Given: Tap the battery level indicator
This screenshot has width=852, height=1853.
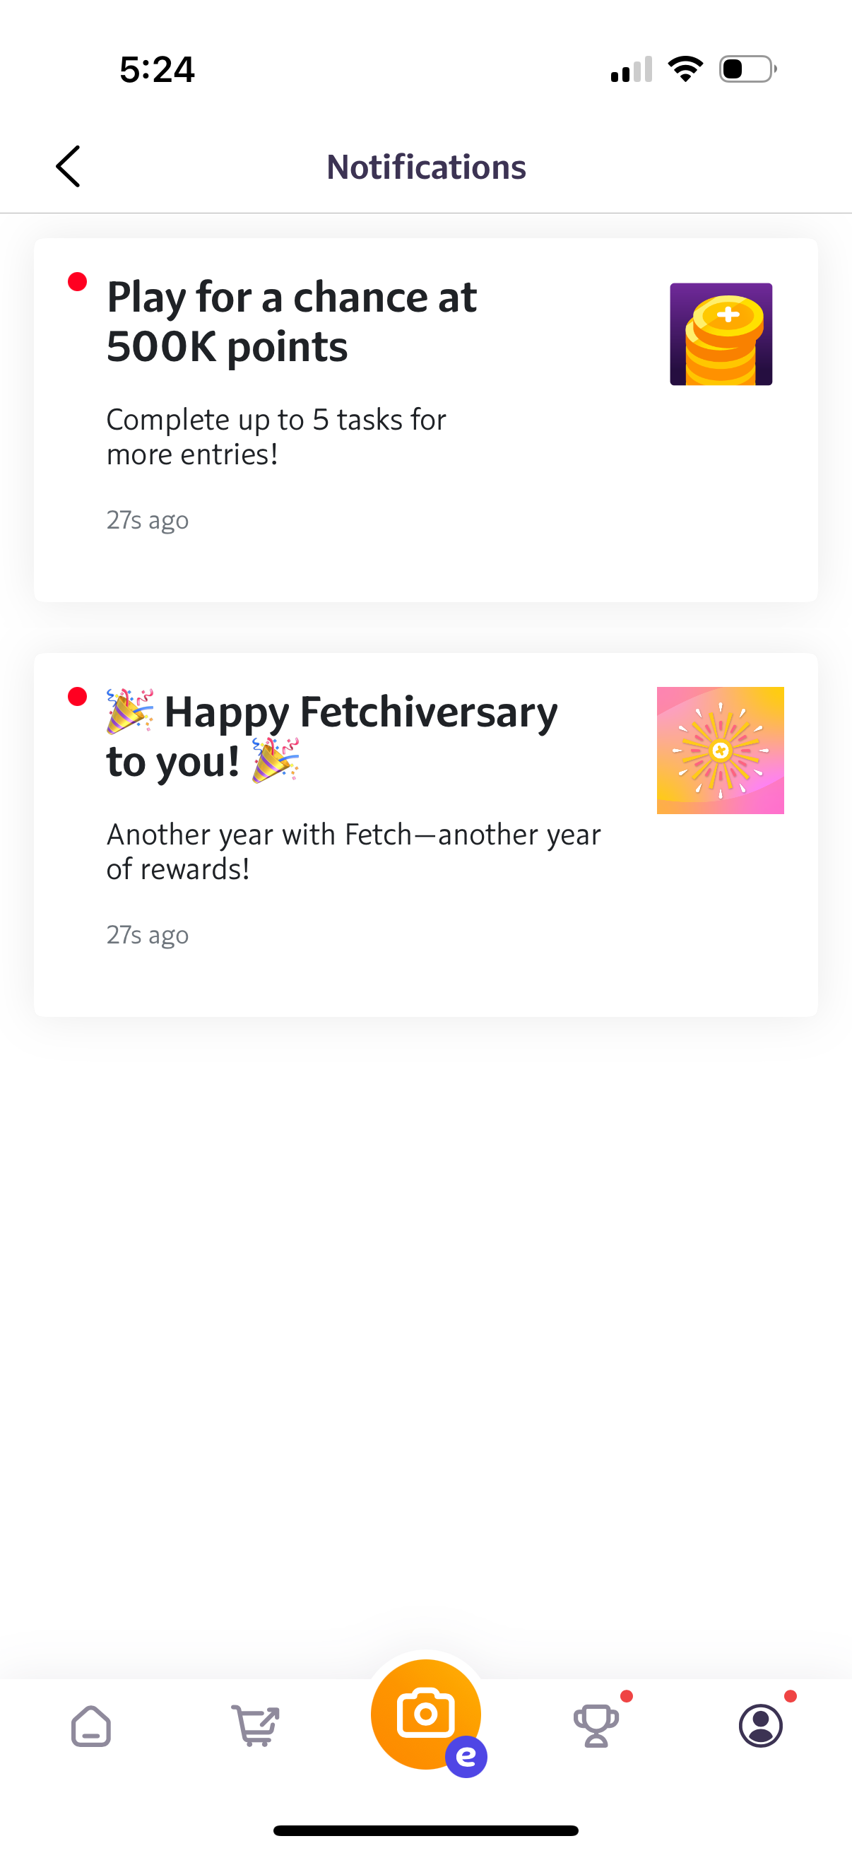Looking at the screenshot, I should [x=744, y=69].
